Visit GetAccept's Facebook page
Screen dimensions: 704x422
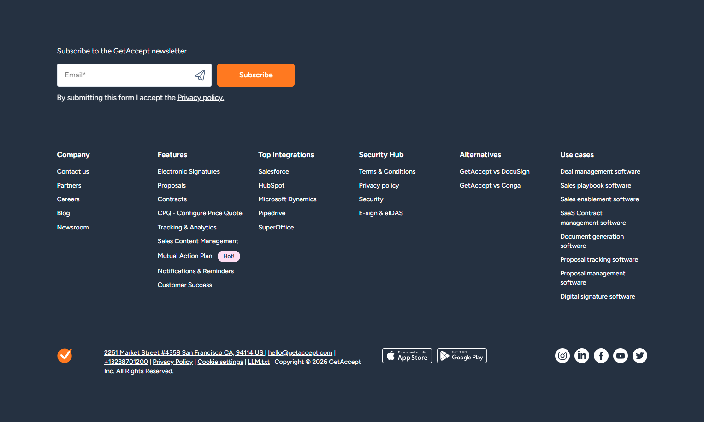coord(601,355)
